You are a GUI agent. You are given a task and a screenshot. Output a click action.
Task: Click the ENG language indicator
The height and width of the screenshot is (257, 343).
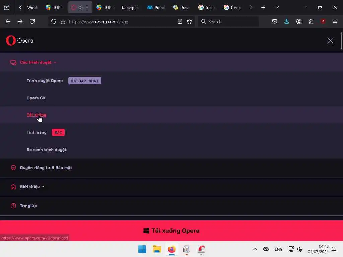point(278,249)
